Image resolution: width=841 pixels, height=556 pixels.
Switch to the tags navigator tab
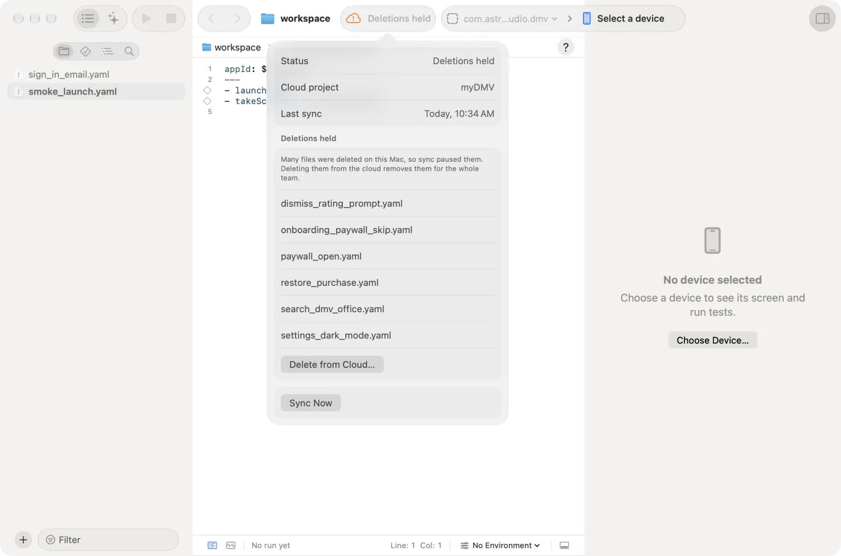(85, 52)
